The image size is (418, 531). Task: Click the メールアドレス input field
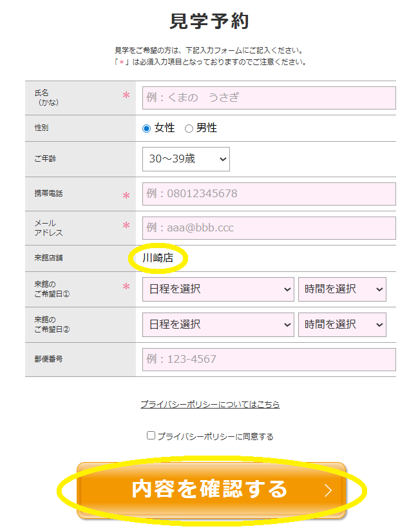point(269,227)
